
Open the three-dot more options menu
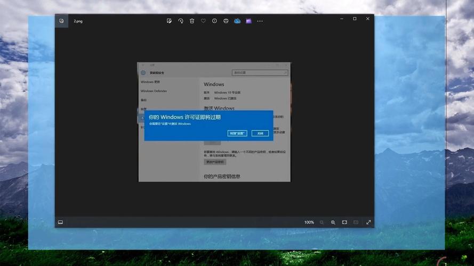pyautogui.click(x=260, y=21)
